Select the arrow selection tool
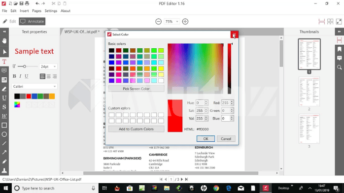344x193 pixels. (4, 52)
